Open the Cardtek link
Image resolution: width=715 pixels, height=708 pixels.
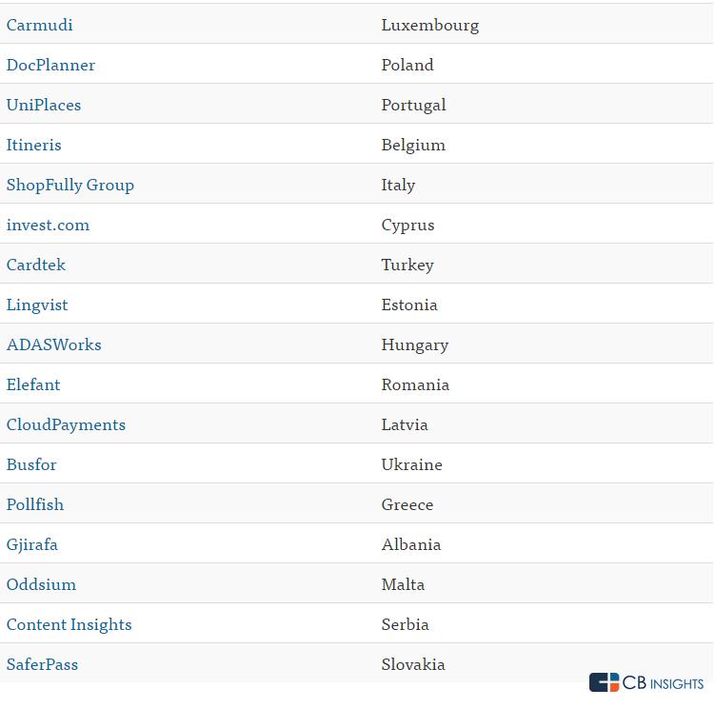(x=36, y=265)
